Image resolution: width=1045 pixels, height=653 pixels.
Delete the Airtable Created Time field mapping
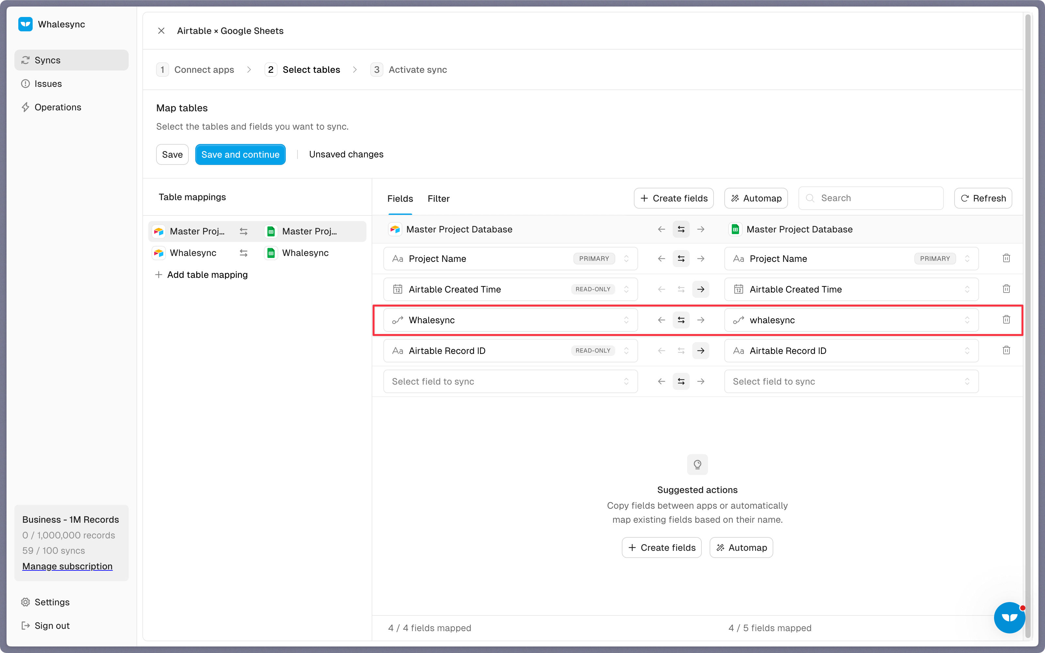coord(1006,289)
